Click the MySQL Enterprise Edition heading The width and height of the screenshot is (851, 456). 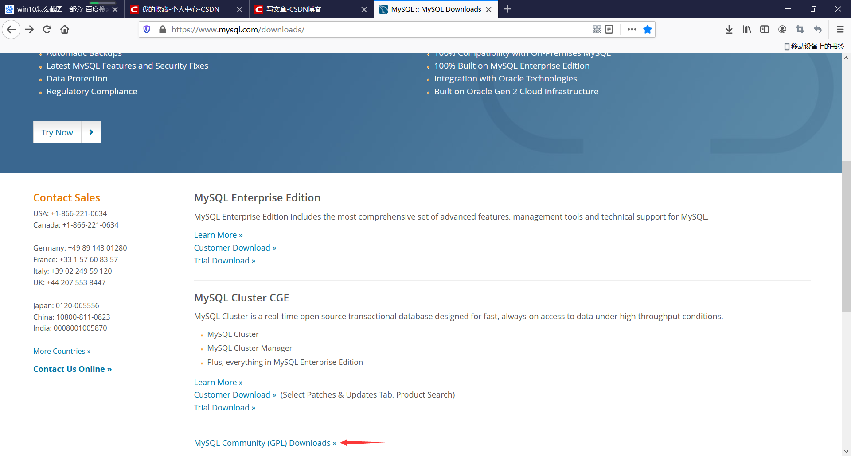(x=257, y=198)
